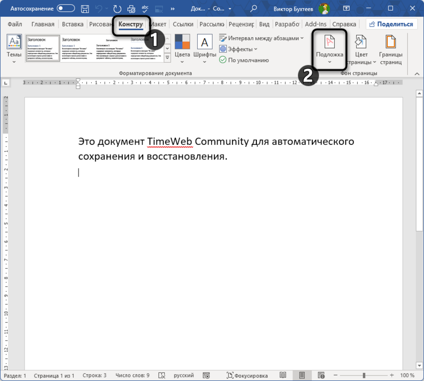This screenshot has height=381, width=424.
Task: Switch to the Вставка tab
Action: point(72,24)
